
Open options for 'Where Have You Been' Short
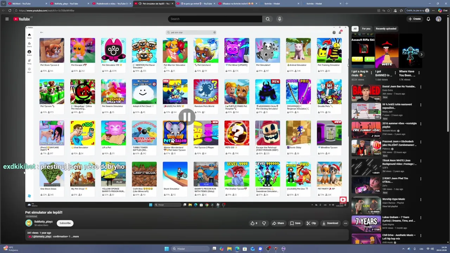(419, 73)
